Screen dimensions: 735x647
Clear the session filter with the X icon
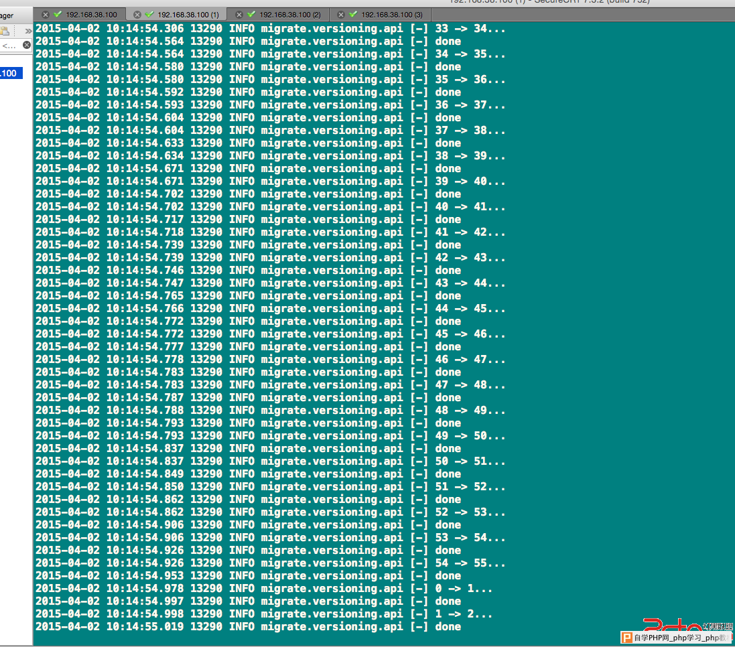[x=27, y=45]
